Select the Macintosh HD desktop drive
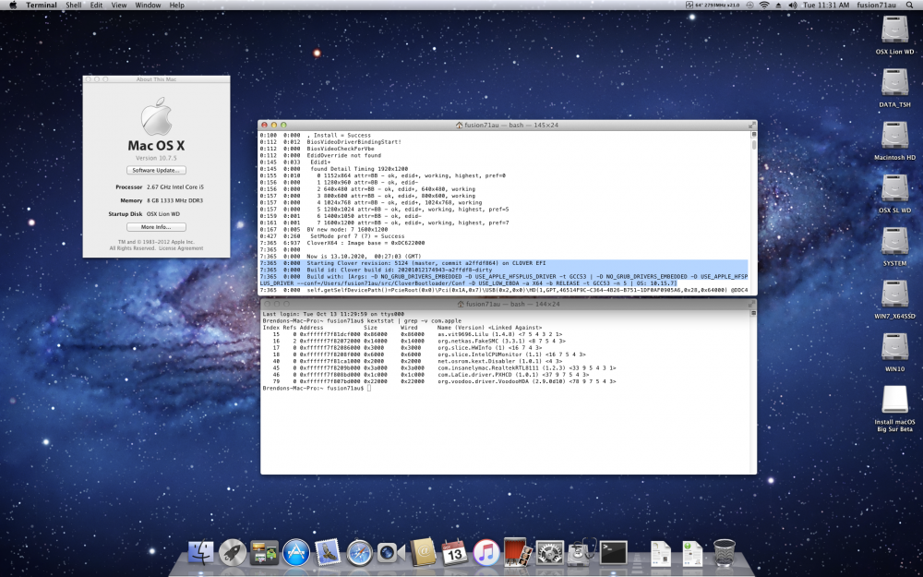 [x=894, y=140]
